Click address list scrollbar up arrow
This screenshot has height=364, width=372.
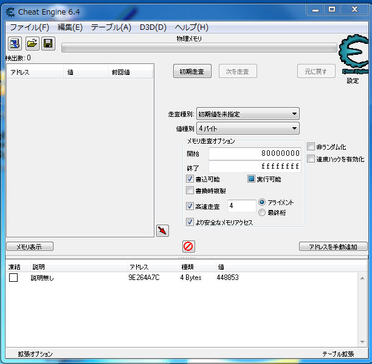(362, 278)
